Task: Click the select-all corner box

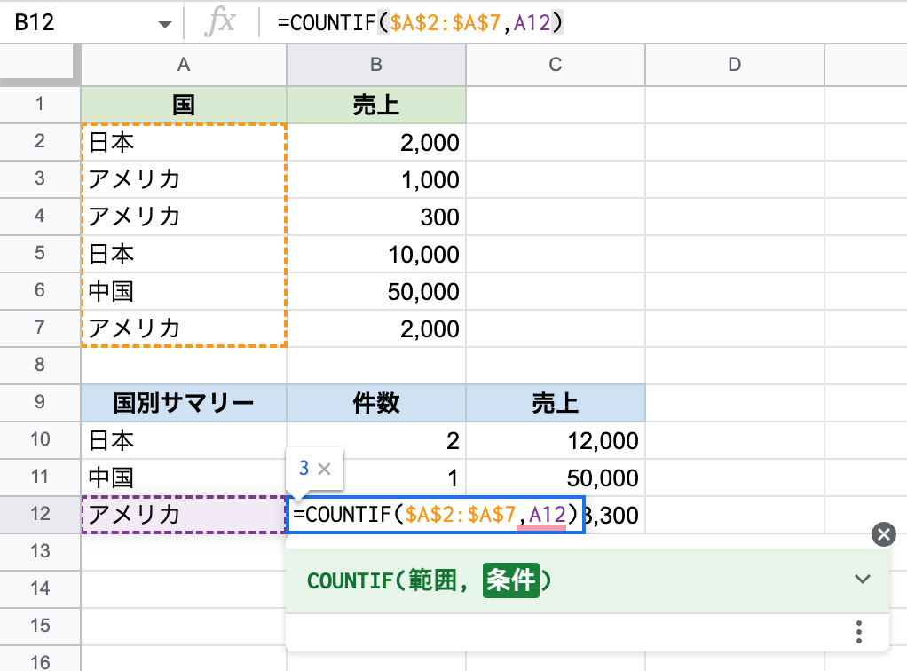Action: 40,64
